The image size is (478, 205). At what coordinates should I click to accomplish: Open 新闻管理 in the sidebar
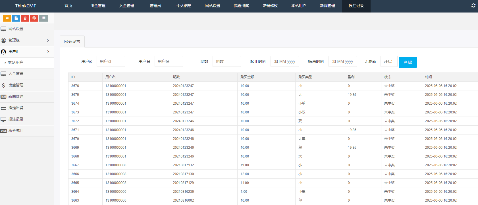(16, 97)
